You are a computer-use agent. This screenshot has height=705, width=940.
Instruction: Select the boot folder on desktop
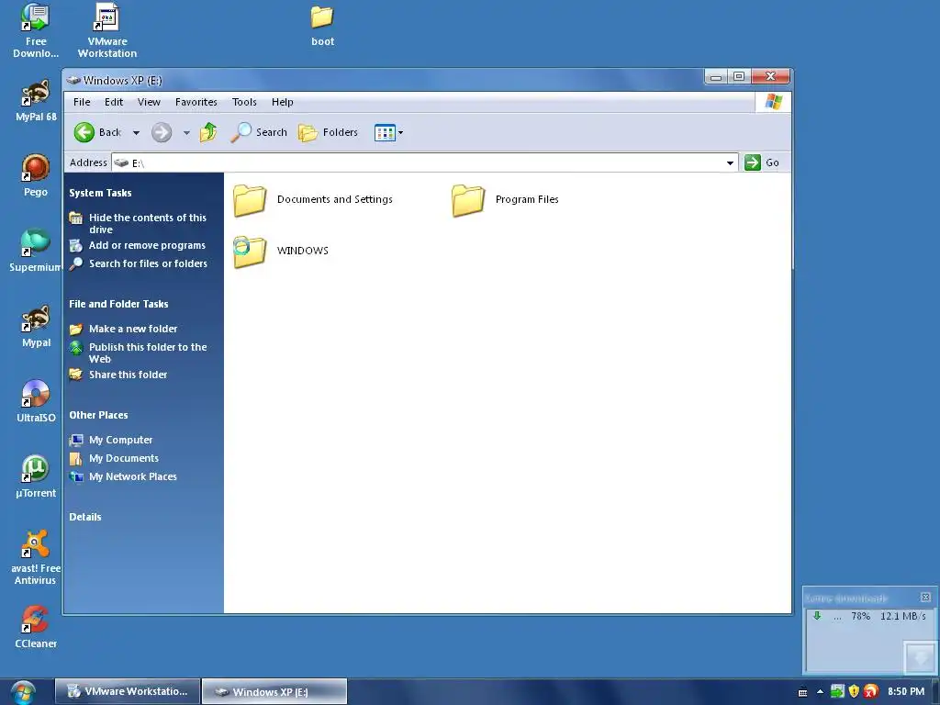[322, 25]
